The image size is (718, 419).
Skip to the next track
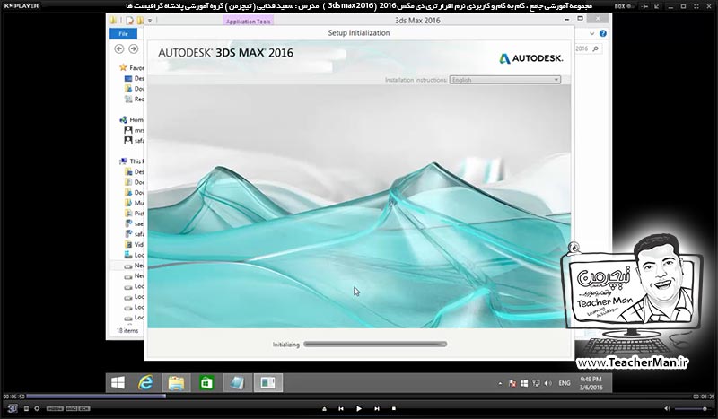click(376, 408)
